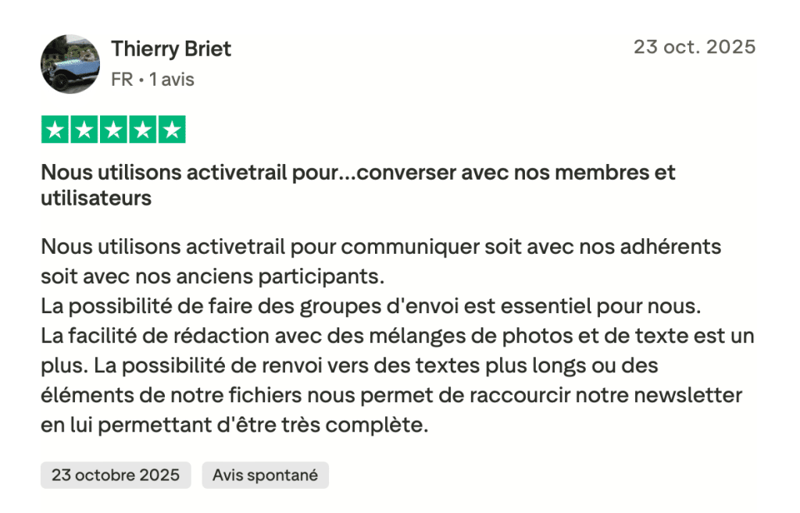Click the "23 octobre 2025" badge

click(x=116, y=475)
